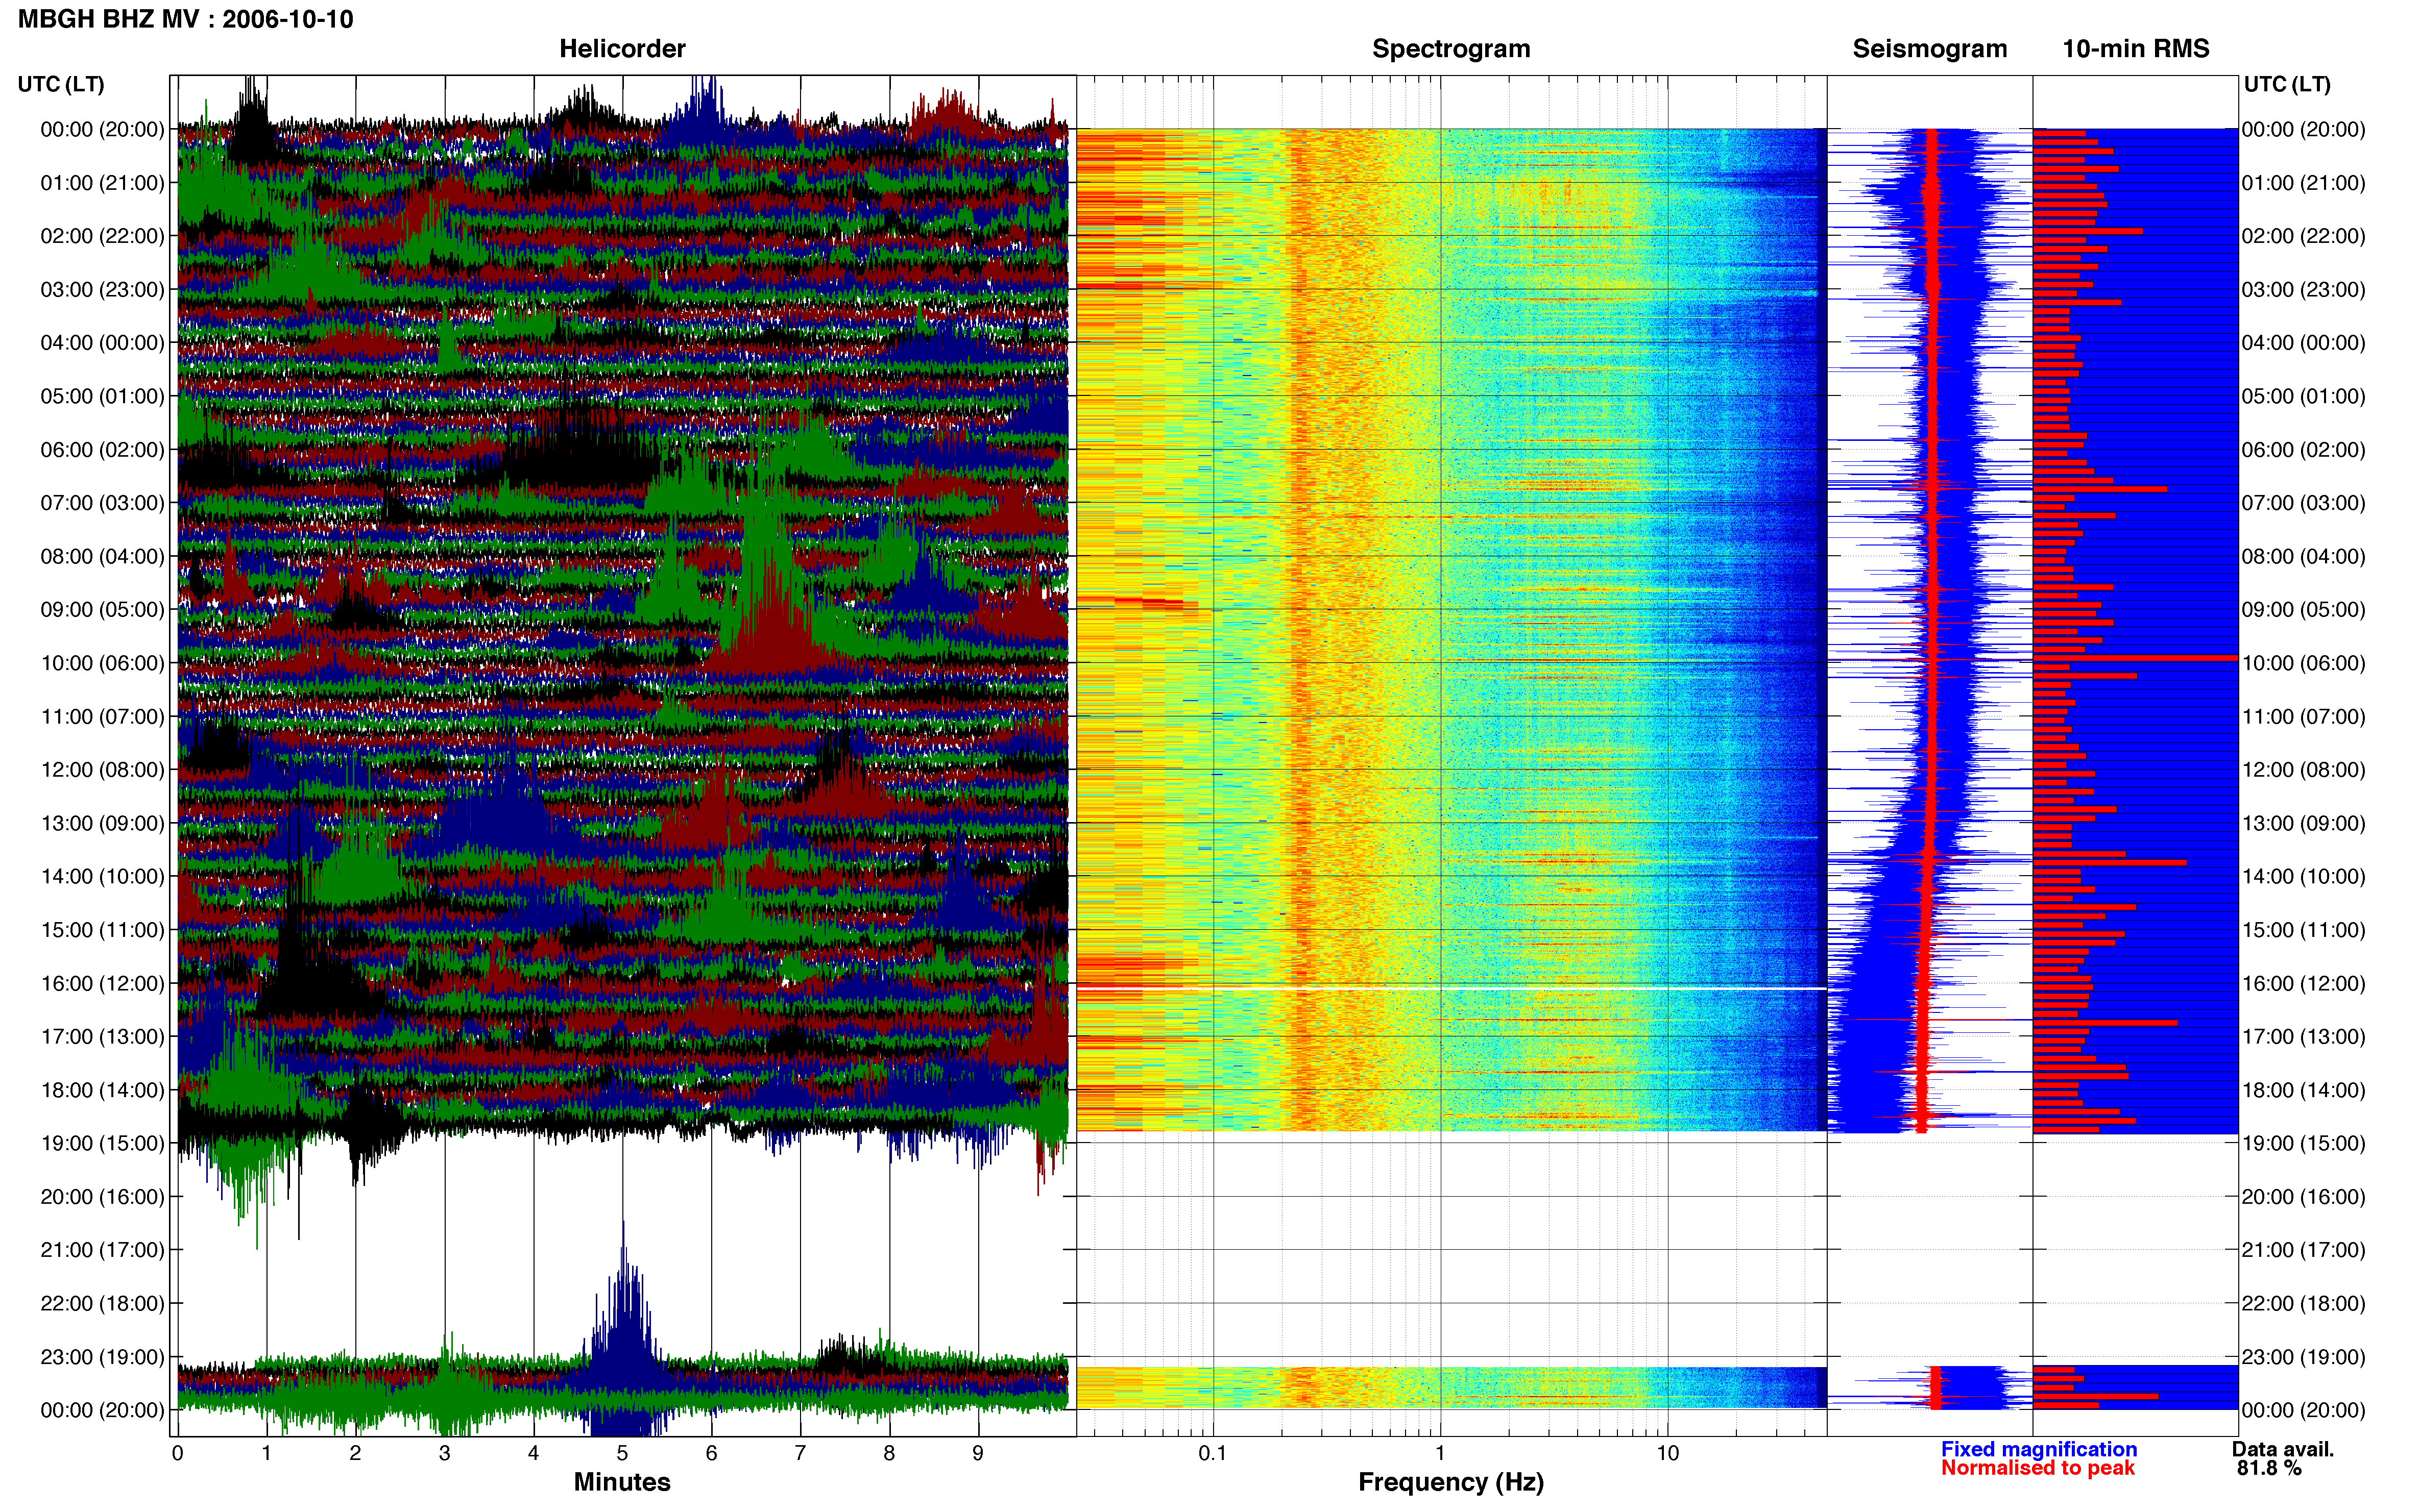
Task: Click the longest red RMS bar near 10:00
Action: pos(2135,658)
